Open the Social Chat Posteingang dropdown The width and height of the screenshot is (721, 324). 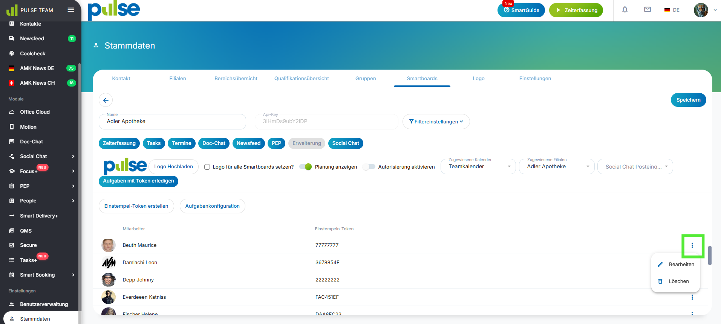[x=635, y=167]
